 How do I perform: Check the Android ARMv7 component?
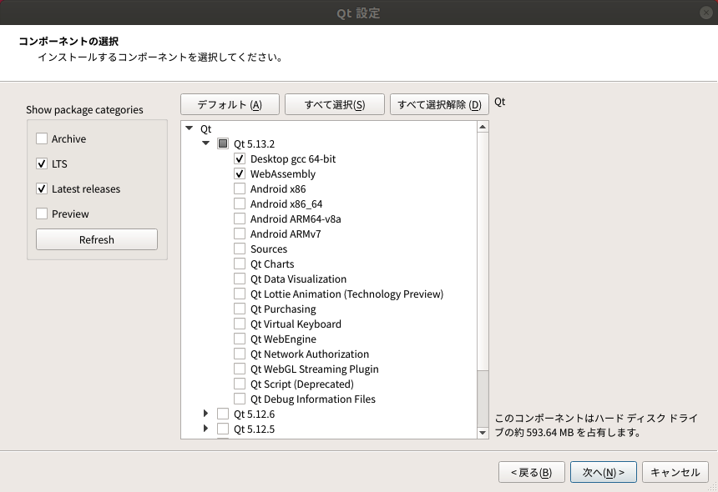240,233
